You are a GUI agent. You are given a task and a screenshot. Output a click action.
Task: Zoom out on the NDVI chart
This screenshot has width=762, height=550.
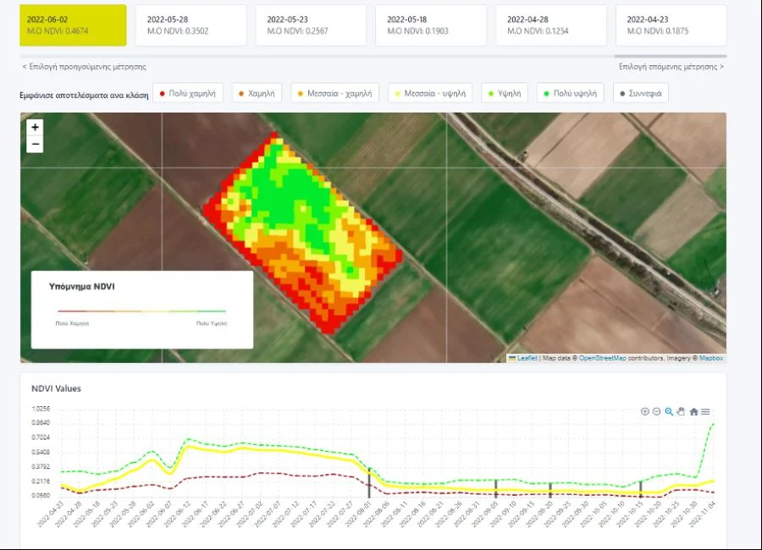[656, 412]
